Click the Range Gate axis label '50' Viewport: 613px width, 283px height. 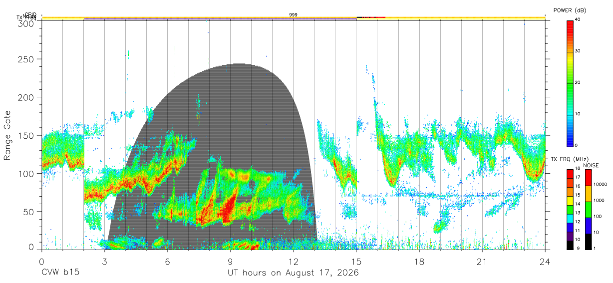tap(29, 212)
